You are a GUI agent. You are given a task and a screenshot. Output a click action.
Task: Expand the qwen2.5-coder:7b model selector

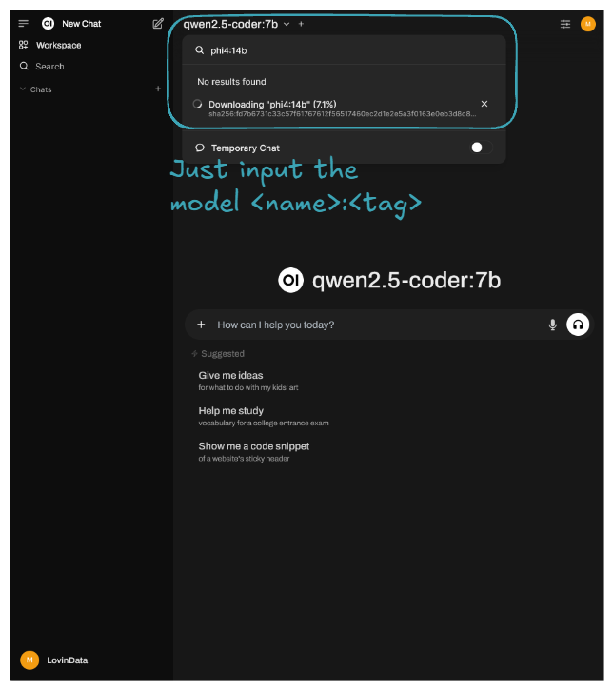[237, 24]
